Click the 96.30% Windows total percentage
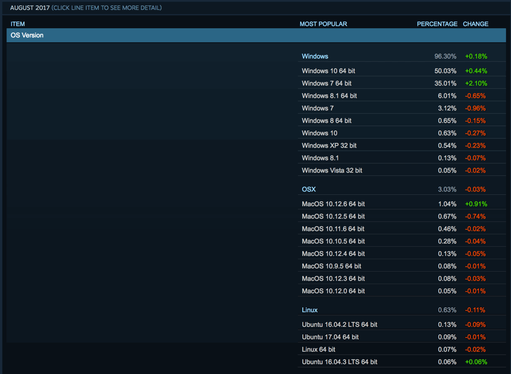Viewport: 511px width, 374px height. (445, 56)
